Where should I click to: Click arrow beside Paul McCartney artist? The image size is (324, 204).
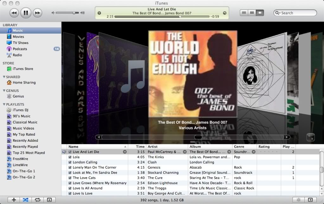coord(185,152)
